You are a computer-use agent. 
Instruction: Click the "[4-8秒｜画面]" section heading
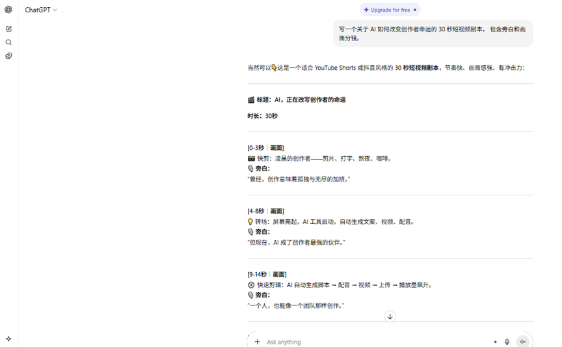[x=265, y=211]
